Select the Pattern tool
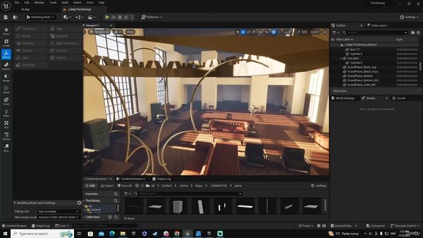423x238 pixels. (x=65, y=58)
